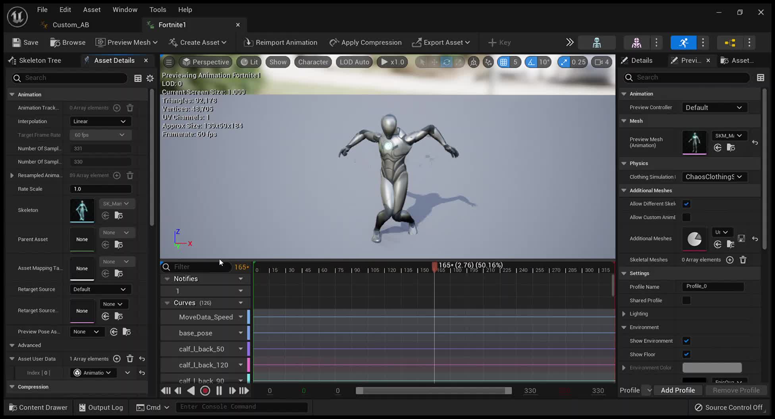Open the Preview Controller dropdown
The height and width of the screenshot is (419, 775).
click(x=714, y=108)
